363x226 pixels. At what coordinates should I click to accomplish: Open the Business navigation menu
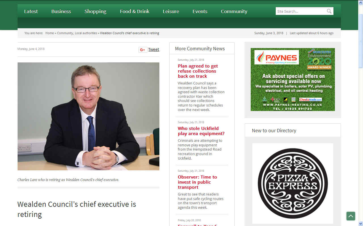click(61, 11)
